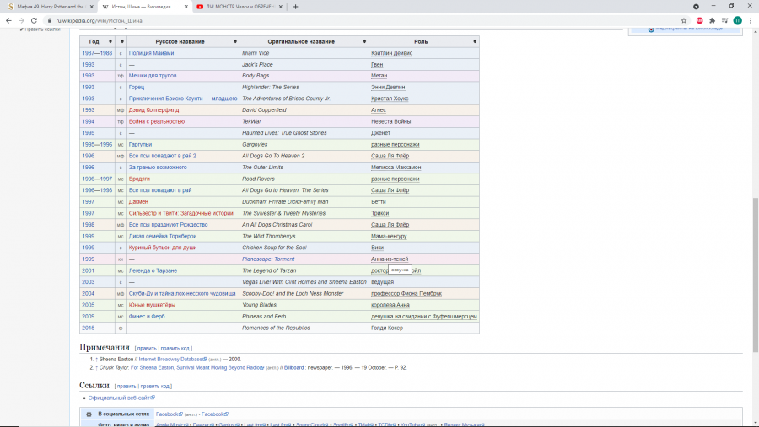Screen dimensions: 759x427
Task: Open Скуби-Ду и тайна лох-несского чудовища link
Action: (x=182, y=294)
